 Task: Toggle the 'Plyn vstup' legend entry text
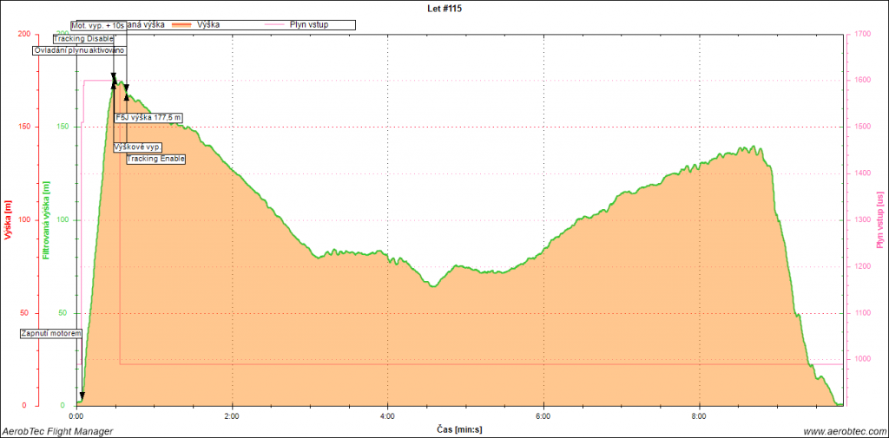tap(307, 24)
